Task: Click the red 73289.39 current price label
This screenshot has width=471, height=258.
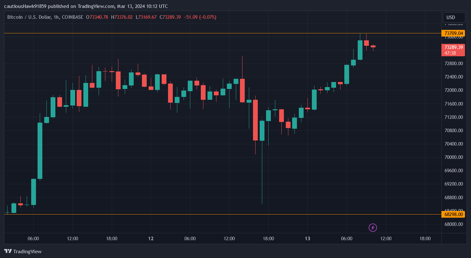Action: point(453,47)
